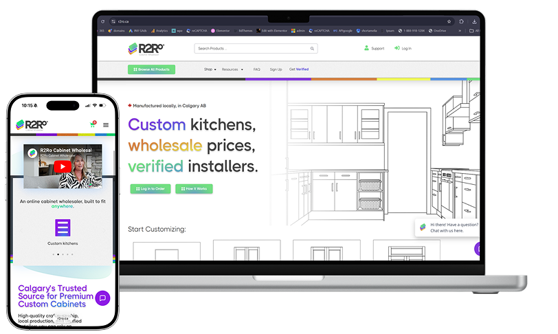Open the shopping cart icon on the phone

(x=93, y=124)
